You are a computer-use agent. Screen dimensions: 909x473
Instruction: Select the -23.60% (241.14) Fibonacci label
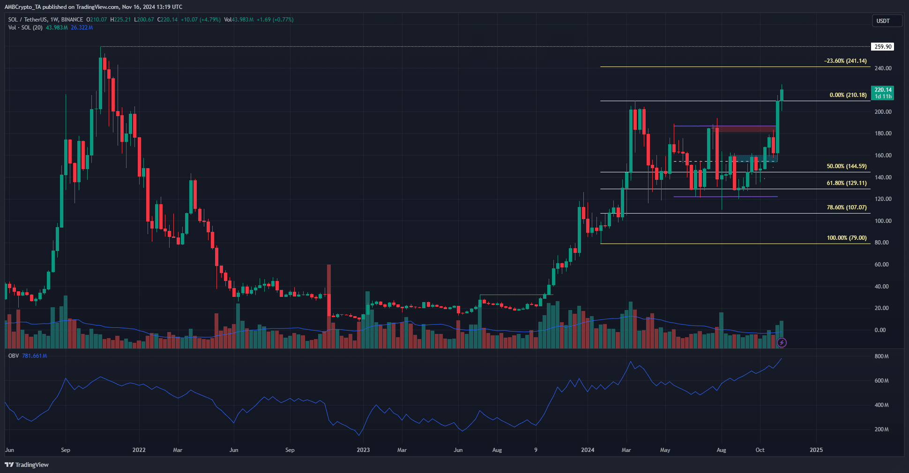(x=845, y=61)
